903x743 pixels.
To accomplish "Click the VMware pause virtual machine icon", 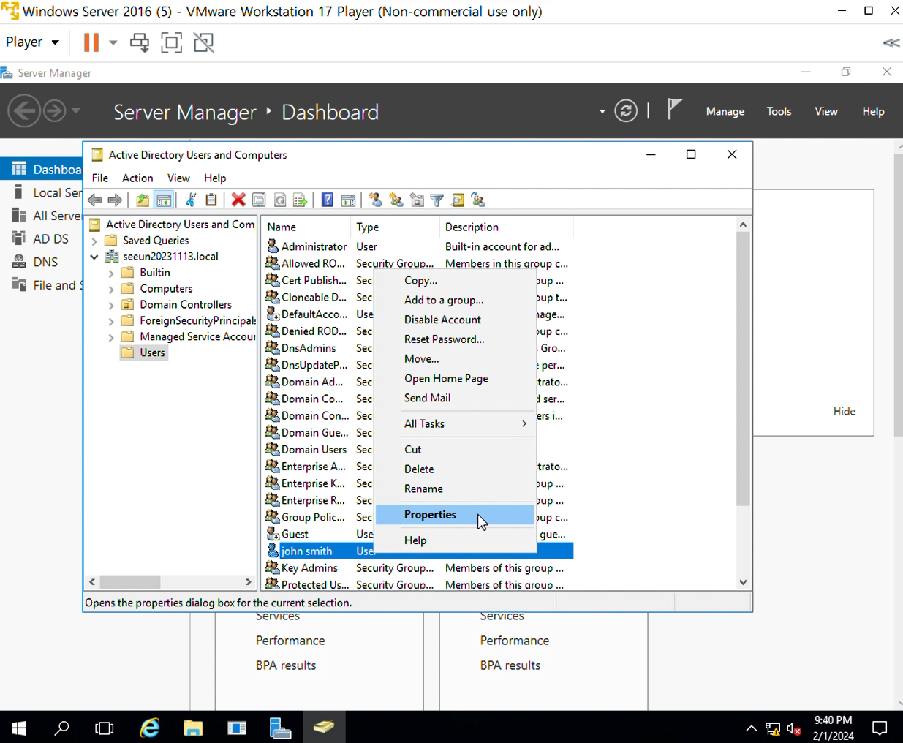I will [91, 42].
